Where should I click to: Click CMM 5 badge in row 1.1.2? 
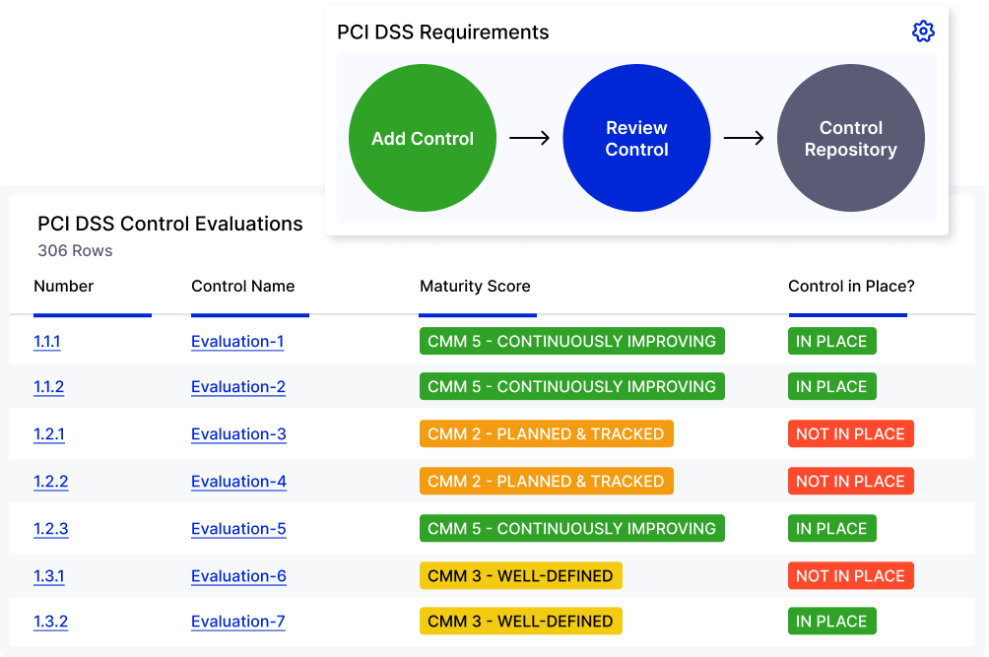point(572,386)
